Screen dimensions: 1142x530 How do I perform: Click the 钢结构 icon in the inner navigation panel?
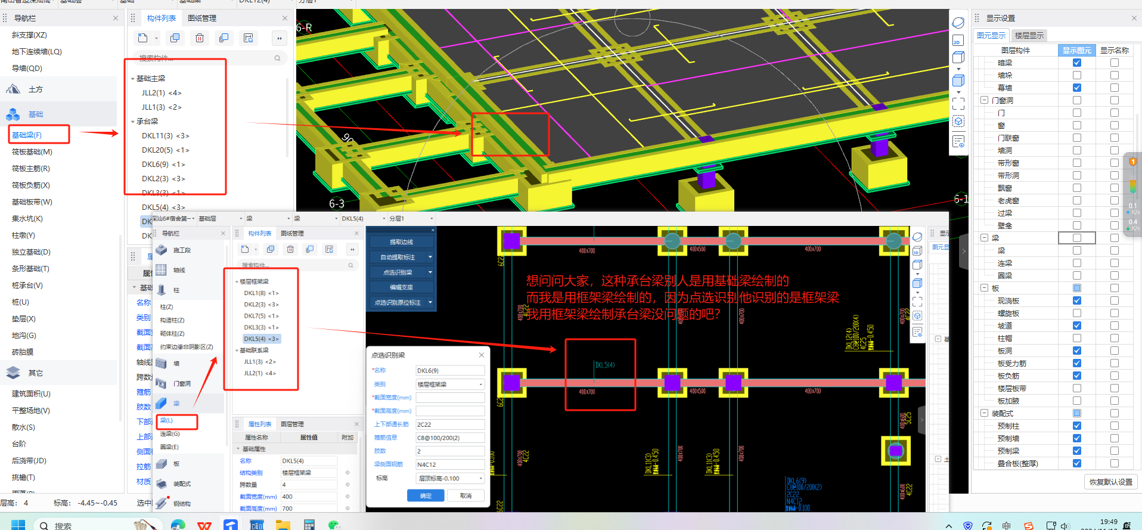[x=161, y=503]
